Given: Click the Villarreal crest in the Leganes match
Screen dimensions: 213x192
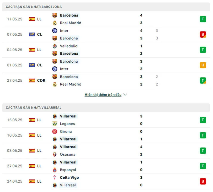Looking at the screenshot, I should [54, 116].
